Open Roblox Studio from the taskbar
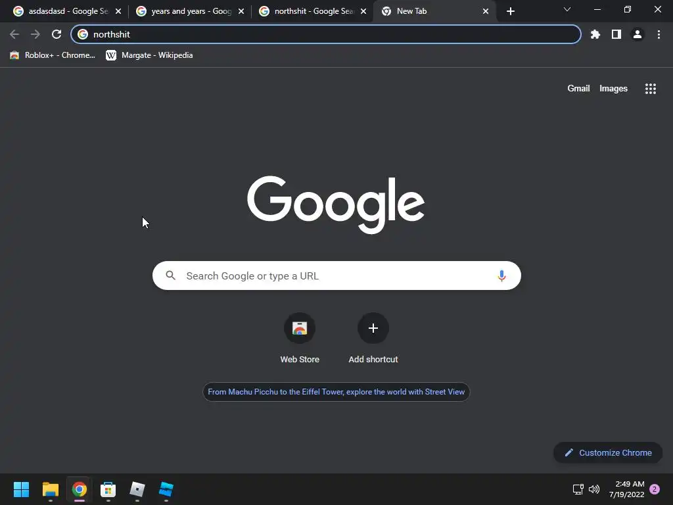 tap(166, 489)
